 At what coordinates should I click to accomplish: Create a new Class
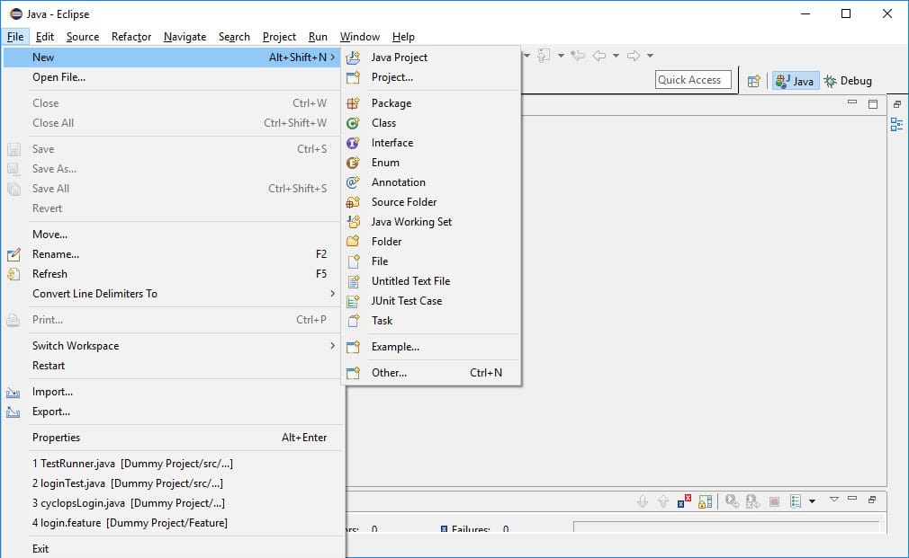tap(431, 123)
